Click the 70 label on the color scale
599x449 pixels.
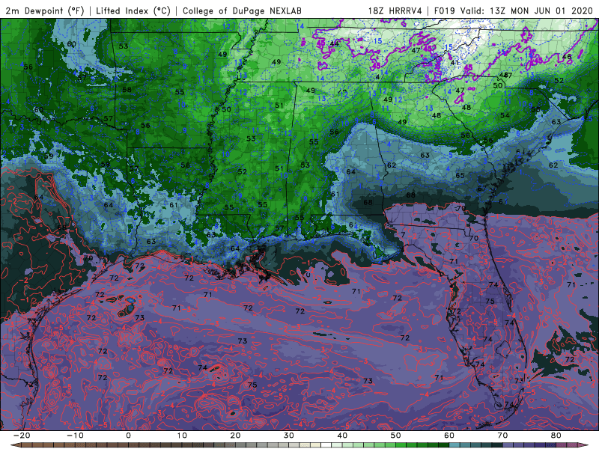(x=502, y=436)
